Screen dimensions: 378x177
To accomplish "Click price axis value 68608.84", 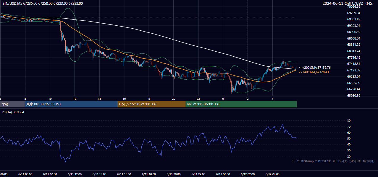I will pos(354,38).
